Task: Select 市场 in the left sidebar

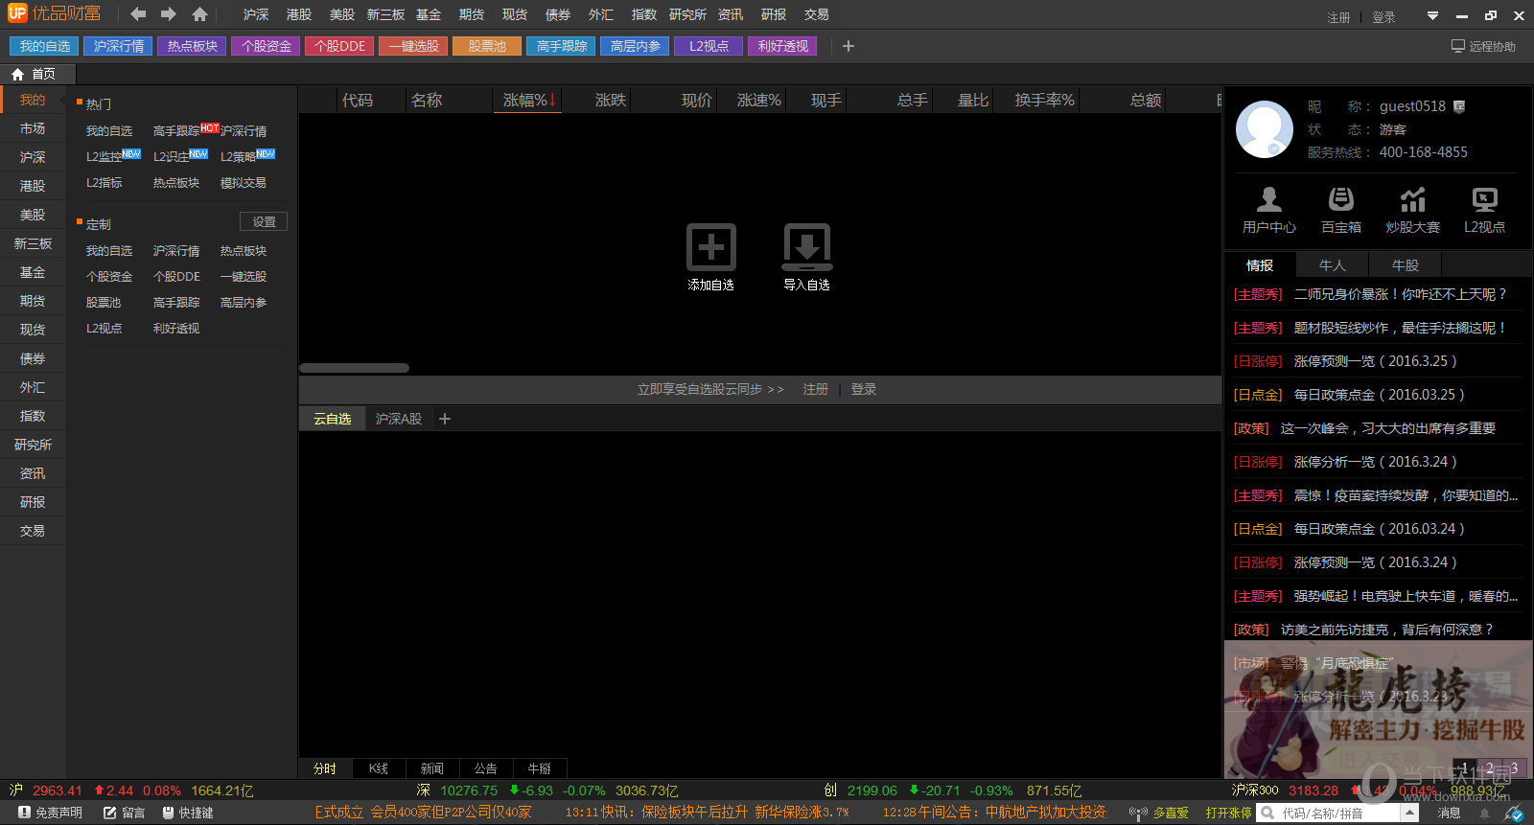Action: [33, 128]
